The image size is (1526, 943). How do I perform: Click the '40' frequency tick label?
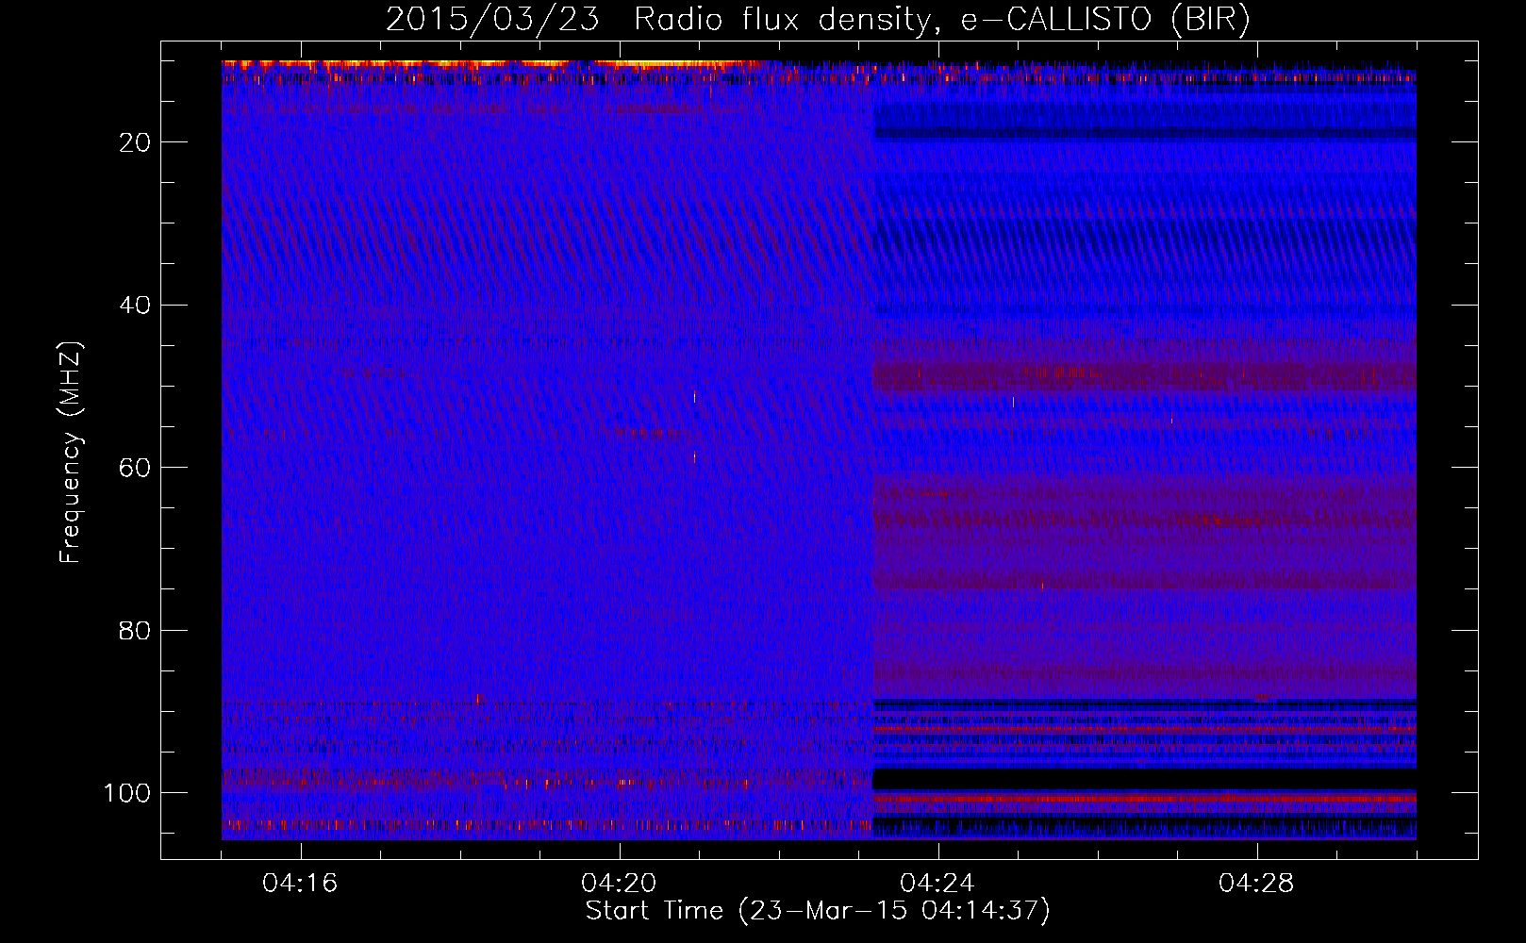(x=135, y=306)
